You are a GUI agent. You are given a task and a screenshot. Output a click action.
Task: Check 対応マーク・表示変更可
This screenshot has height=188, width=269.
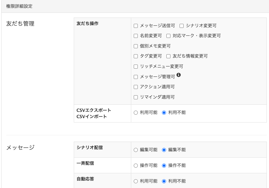click(168, 36)
